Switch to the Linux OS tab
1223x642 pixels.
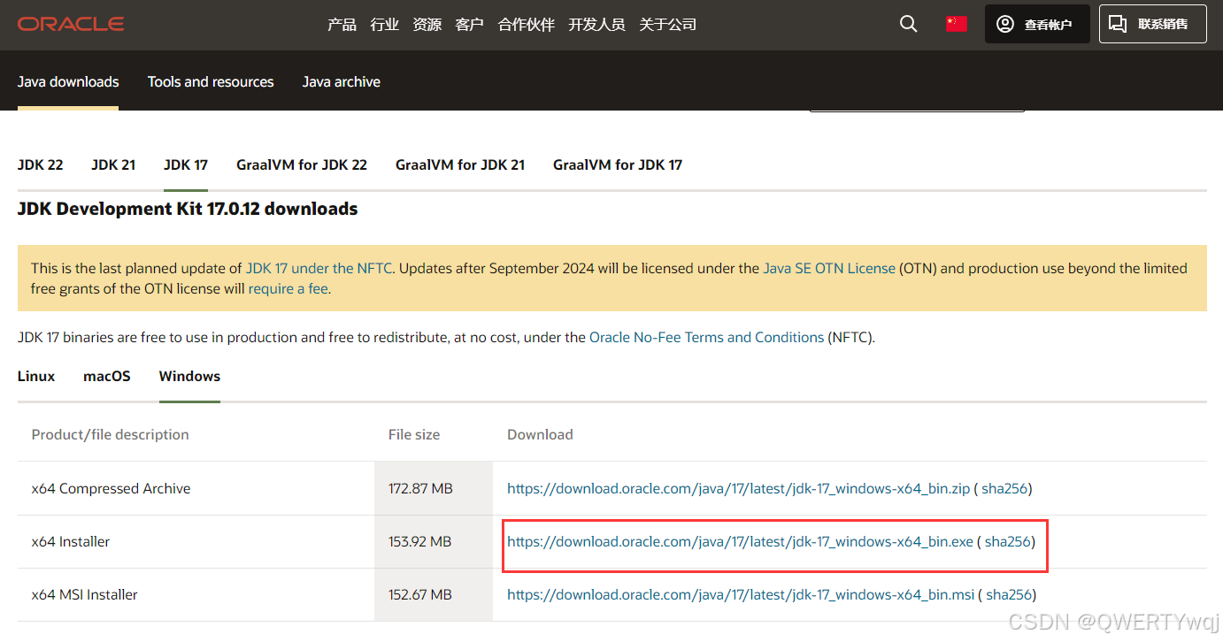pos(36,376)
